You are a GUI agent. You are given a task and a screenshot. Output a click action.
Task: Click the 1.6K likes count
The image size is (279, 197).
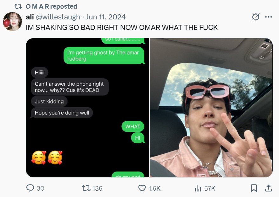coord(154,188)
